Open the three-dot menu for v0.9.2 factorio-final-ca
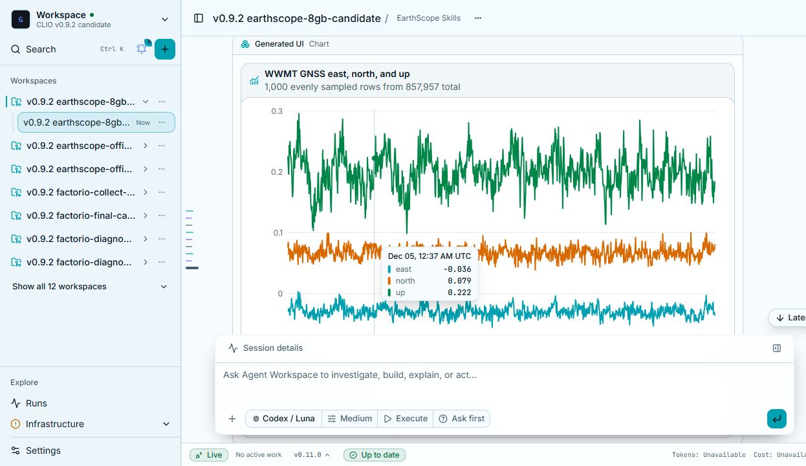Viewport: 806px width, 466px height. pyautogui.click(x=162, y=216)
